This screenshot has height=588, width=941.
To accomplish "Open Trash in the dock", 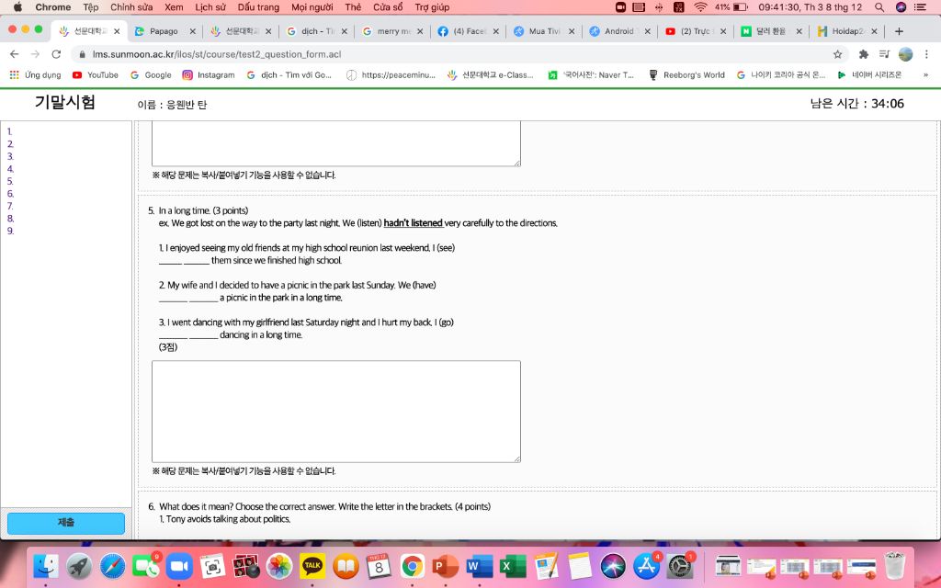I will point(894,566).
